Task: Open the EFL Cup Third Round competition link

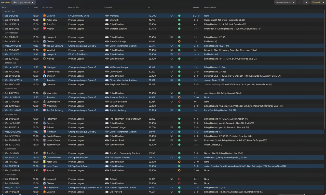Action: pos(78,54)
